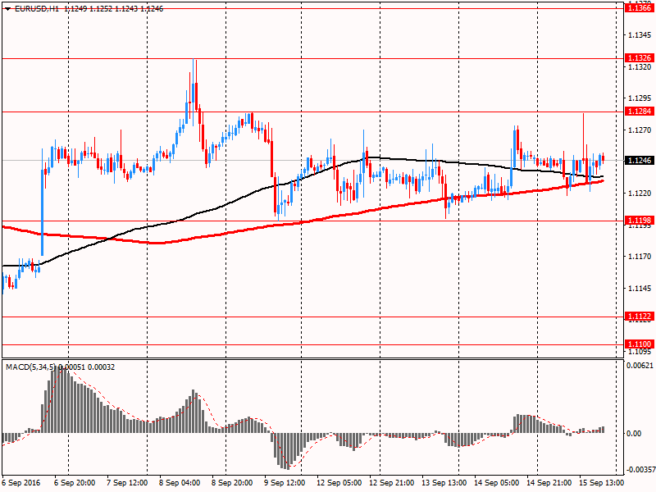Click the 1.1170 price scale value

(640, 257)
